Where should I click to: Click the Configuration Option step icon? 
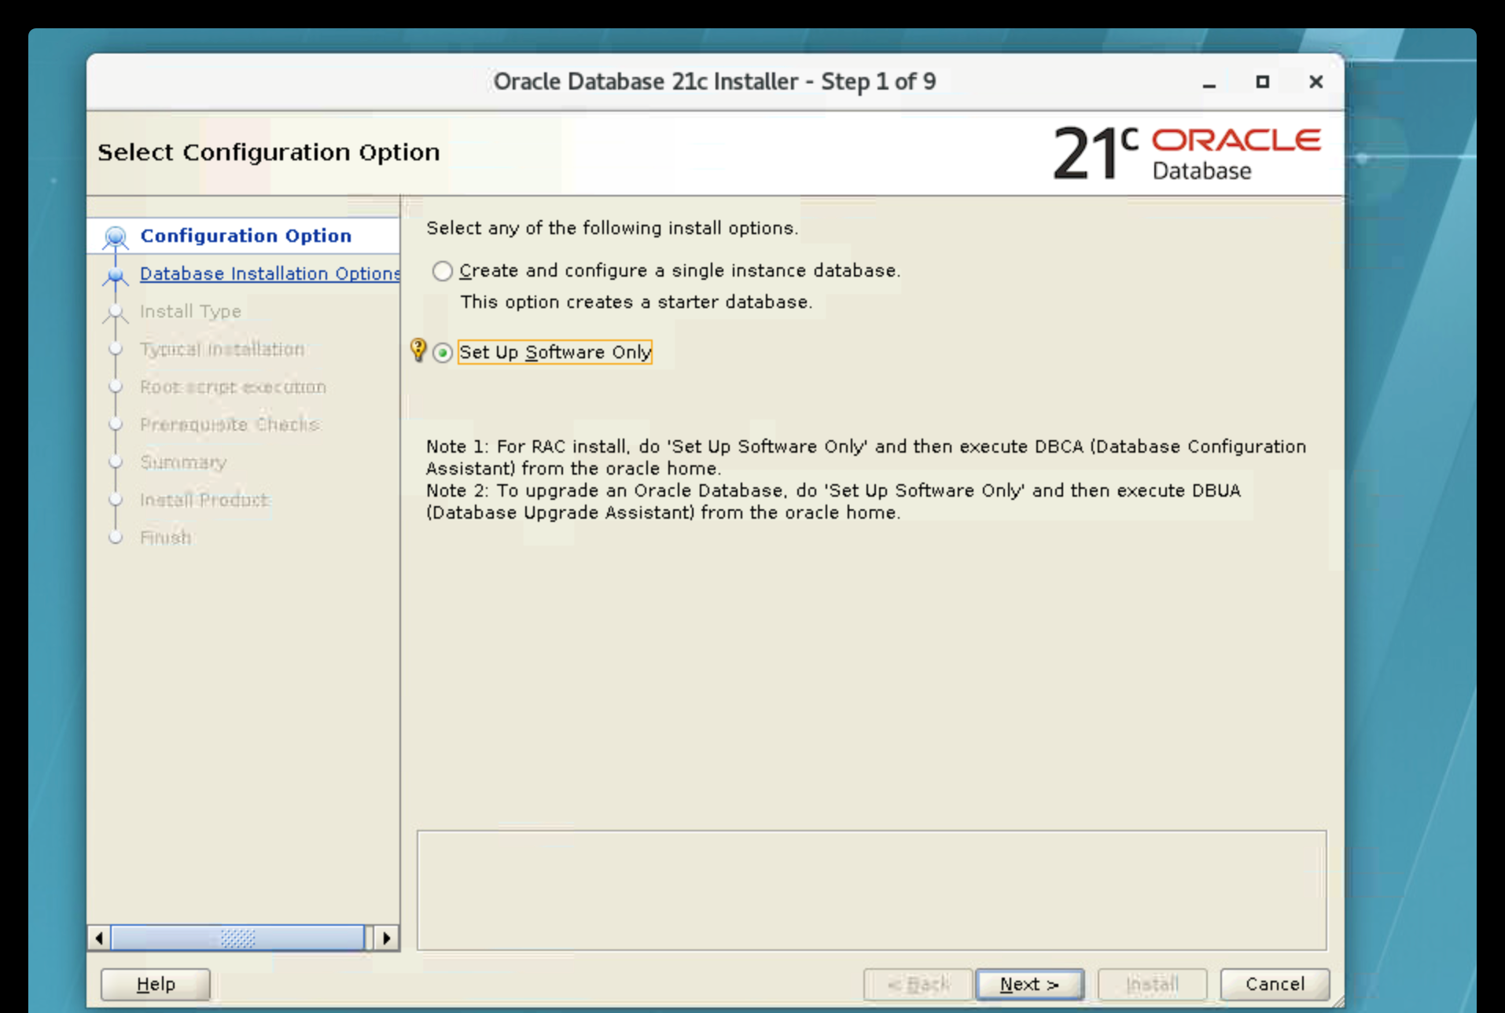tap(116, 237)
